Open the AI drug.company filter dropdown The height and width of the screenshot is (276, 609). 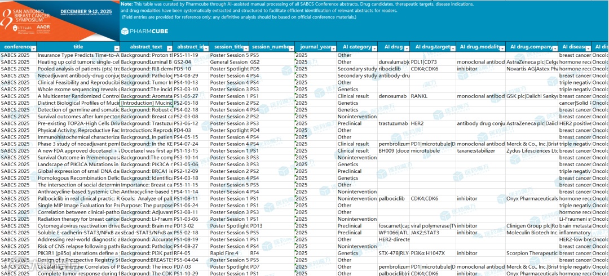point(555,48)
